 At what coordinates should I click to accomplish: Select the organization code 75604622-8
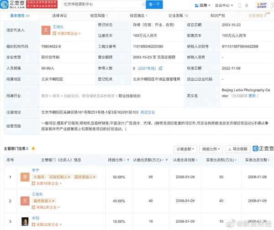pos(51,47)
